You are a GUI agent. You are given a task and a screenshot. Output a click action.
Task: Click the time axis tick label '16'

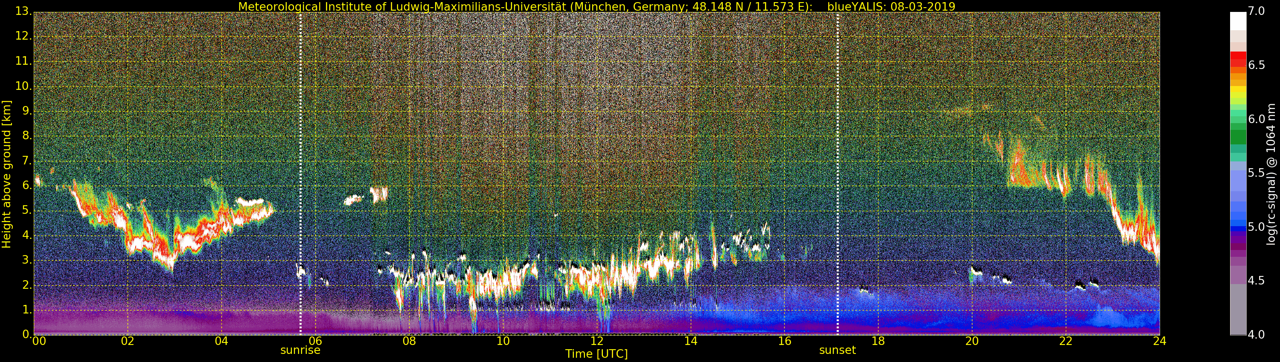785,341
